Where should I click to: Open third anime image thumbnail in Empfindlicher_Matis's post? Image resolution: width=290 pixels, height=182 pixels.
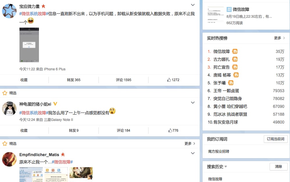tap(81, 174)
